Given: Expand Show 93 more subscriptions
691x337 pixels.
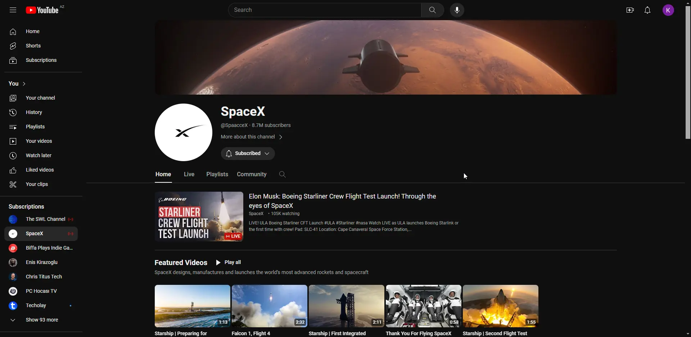Looking at the screenshot, I should click(x=41, y=320).
